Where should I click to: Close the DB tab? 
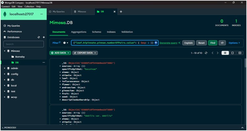pyautogui.click(x=115, y=12)
